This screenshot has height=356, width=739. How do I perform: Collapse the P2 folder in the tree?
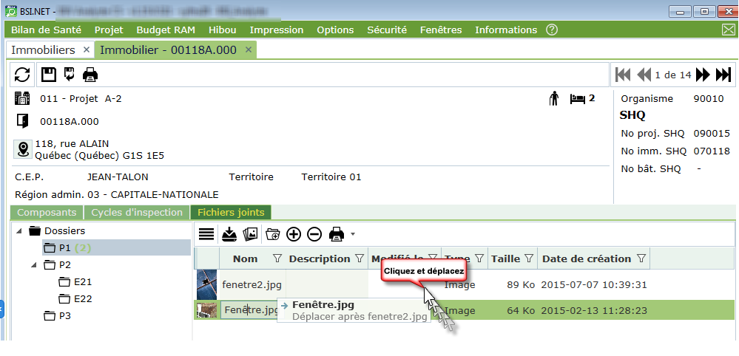[34, 264]
